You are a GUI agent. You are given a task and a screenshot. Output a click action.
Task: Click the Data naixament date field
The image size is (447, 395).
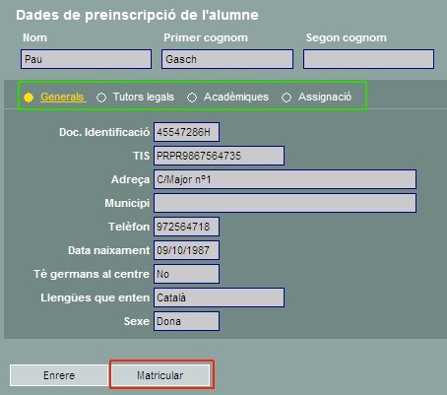186,250
